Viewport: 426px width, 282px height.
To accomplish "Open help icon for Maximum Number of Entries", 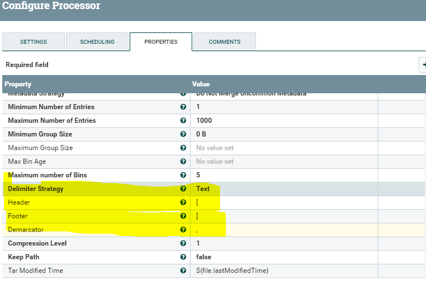I will [x=183, y=121].
